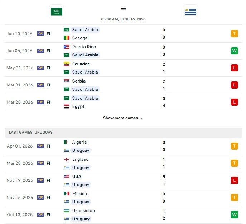This screenshot has height=224, width=246.
Task: Click the Last Games: Uruguay section header
Action: pyautogui.click(x=123, y=133)
